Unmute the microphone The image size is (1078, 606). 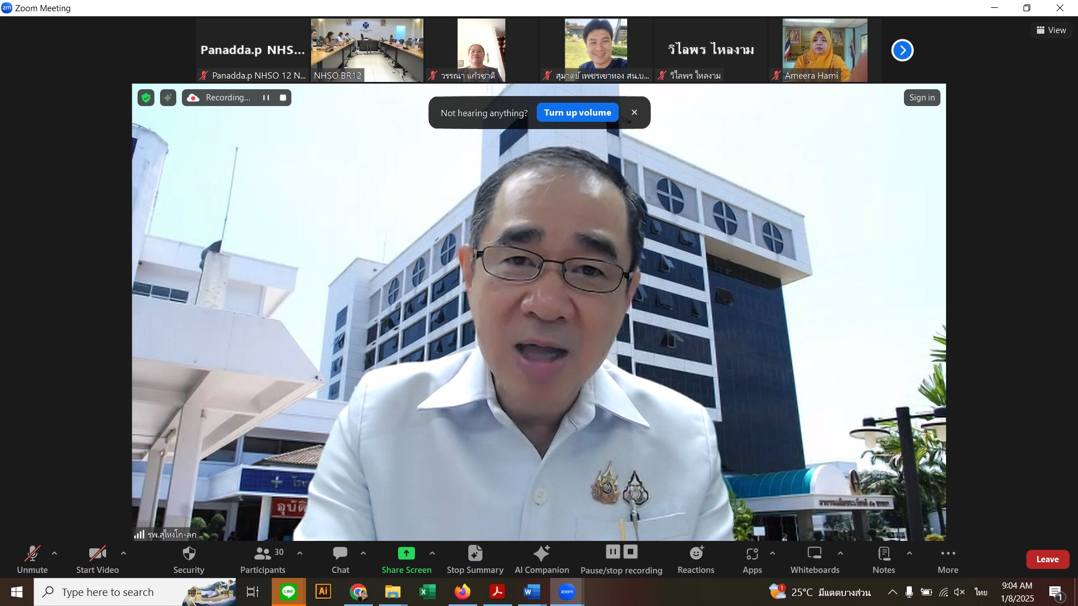(x=32, y=559)
